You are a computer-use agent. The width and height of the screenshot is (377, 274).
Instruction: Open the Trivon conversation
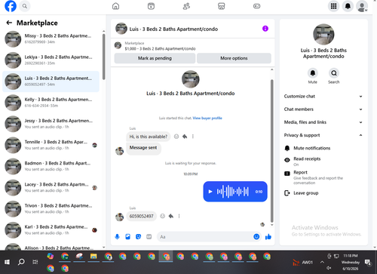51,209
